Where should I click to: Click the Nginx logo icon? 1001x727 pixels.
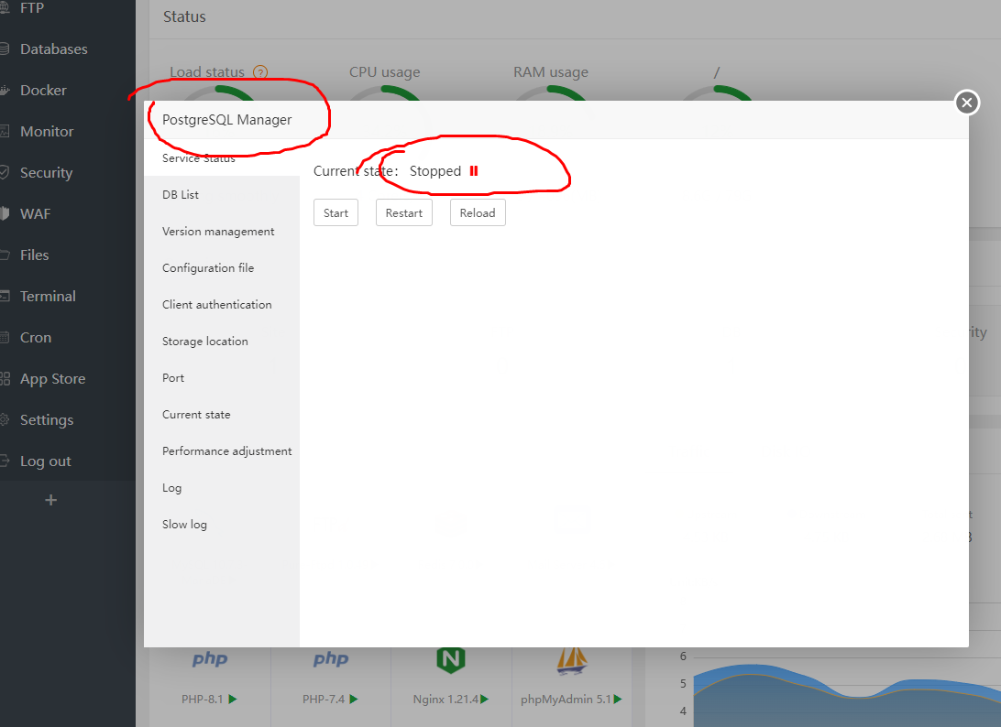(x=451, y=660)
